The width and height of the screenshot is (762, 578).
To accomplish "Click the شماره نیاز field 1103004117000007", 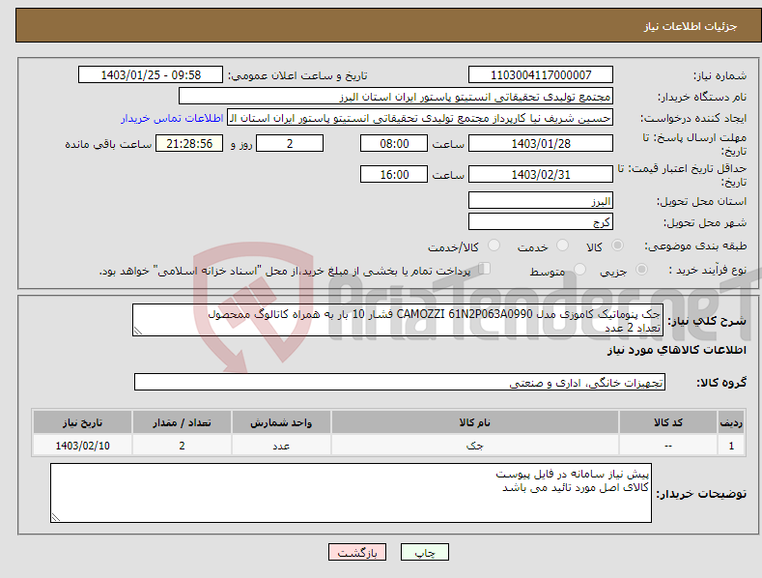I will click(541, 75).
